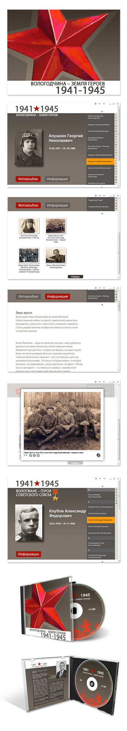Image resolution: width=127 pixels, height=731 pixels.
Task: Open thumbnail Жена - Востокова Нина Александровна
Action: [x=56, y=256]
